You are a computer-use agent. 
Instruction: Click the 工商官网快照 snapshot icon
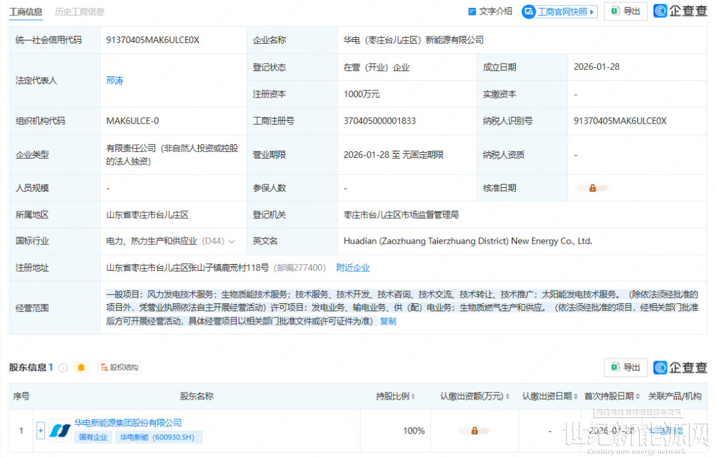(529, 11)
